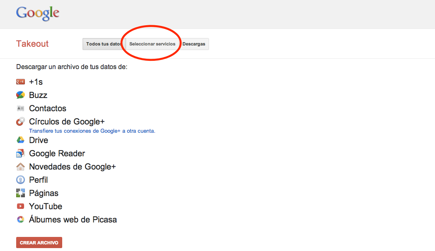Click the Google logo

[38, 13]
